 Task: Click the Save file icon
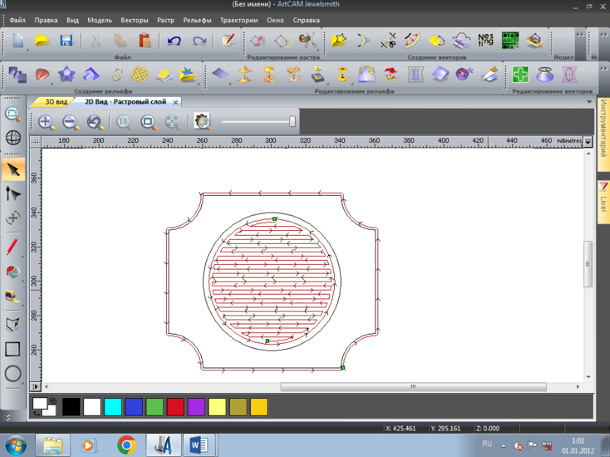(x=66, y=41)
